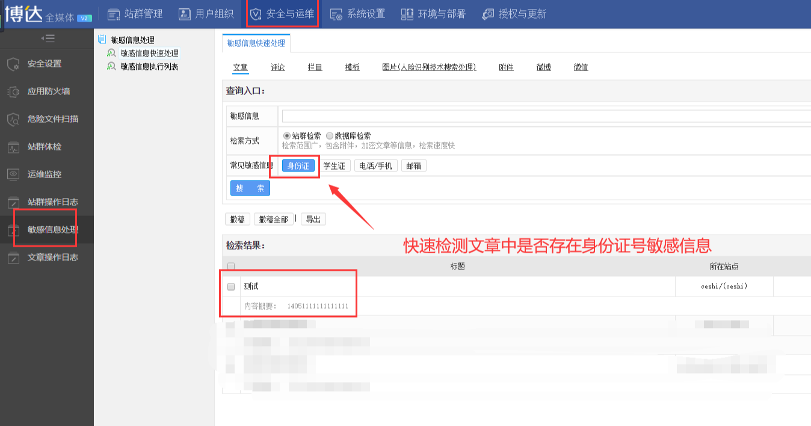Click the 危险文件扫描 sidebar icon
This screenshot has height=426, width=811.
[13, 119]
